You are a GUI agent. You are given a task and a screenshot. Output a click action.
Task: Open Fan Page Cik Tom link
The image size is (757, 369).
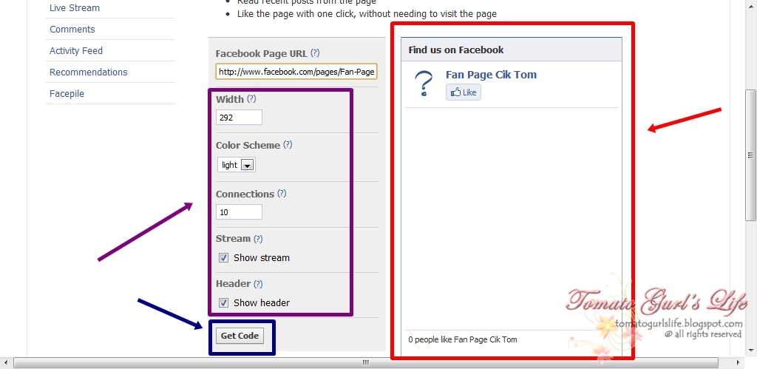[x=491, y=75]
